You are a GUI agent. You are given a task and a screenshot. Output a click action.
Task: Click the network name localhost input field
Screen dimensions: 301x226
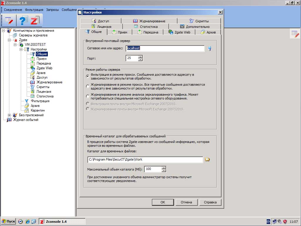click(x=165, y=48)
